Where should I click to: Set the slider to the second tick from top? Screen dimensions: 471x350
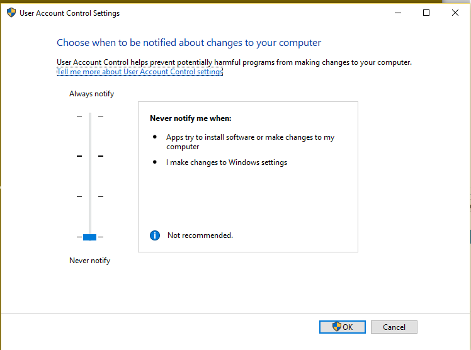pos(90,156)
